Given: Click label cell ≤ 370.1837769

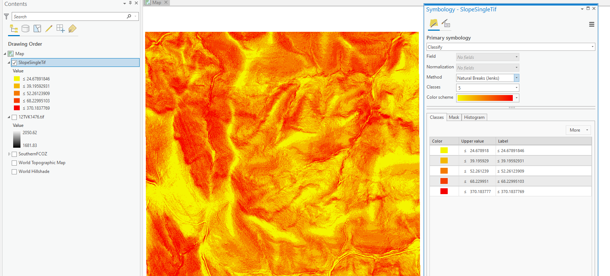Looking at the screenshot, I should [543, 192].
